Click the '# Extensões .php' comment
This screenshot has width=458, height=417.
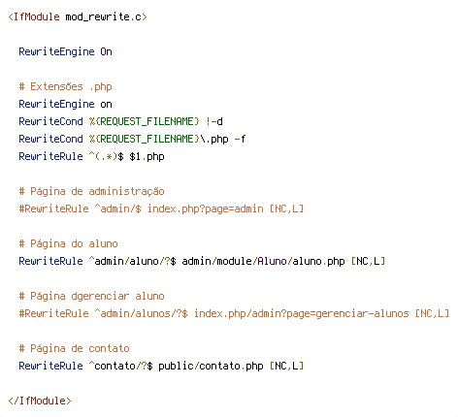click(65, 86)
